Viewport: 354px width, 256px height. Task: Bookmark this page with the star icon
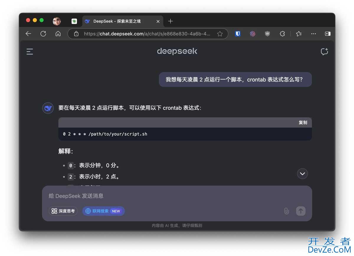220,34
